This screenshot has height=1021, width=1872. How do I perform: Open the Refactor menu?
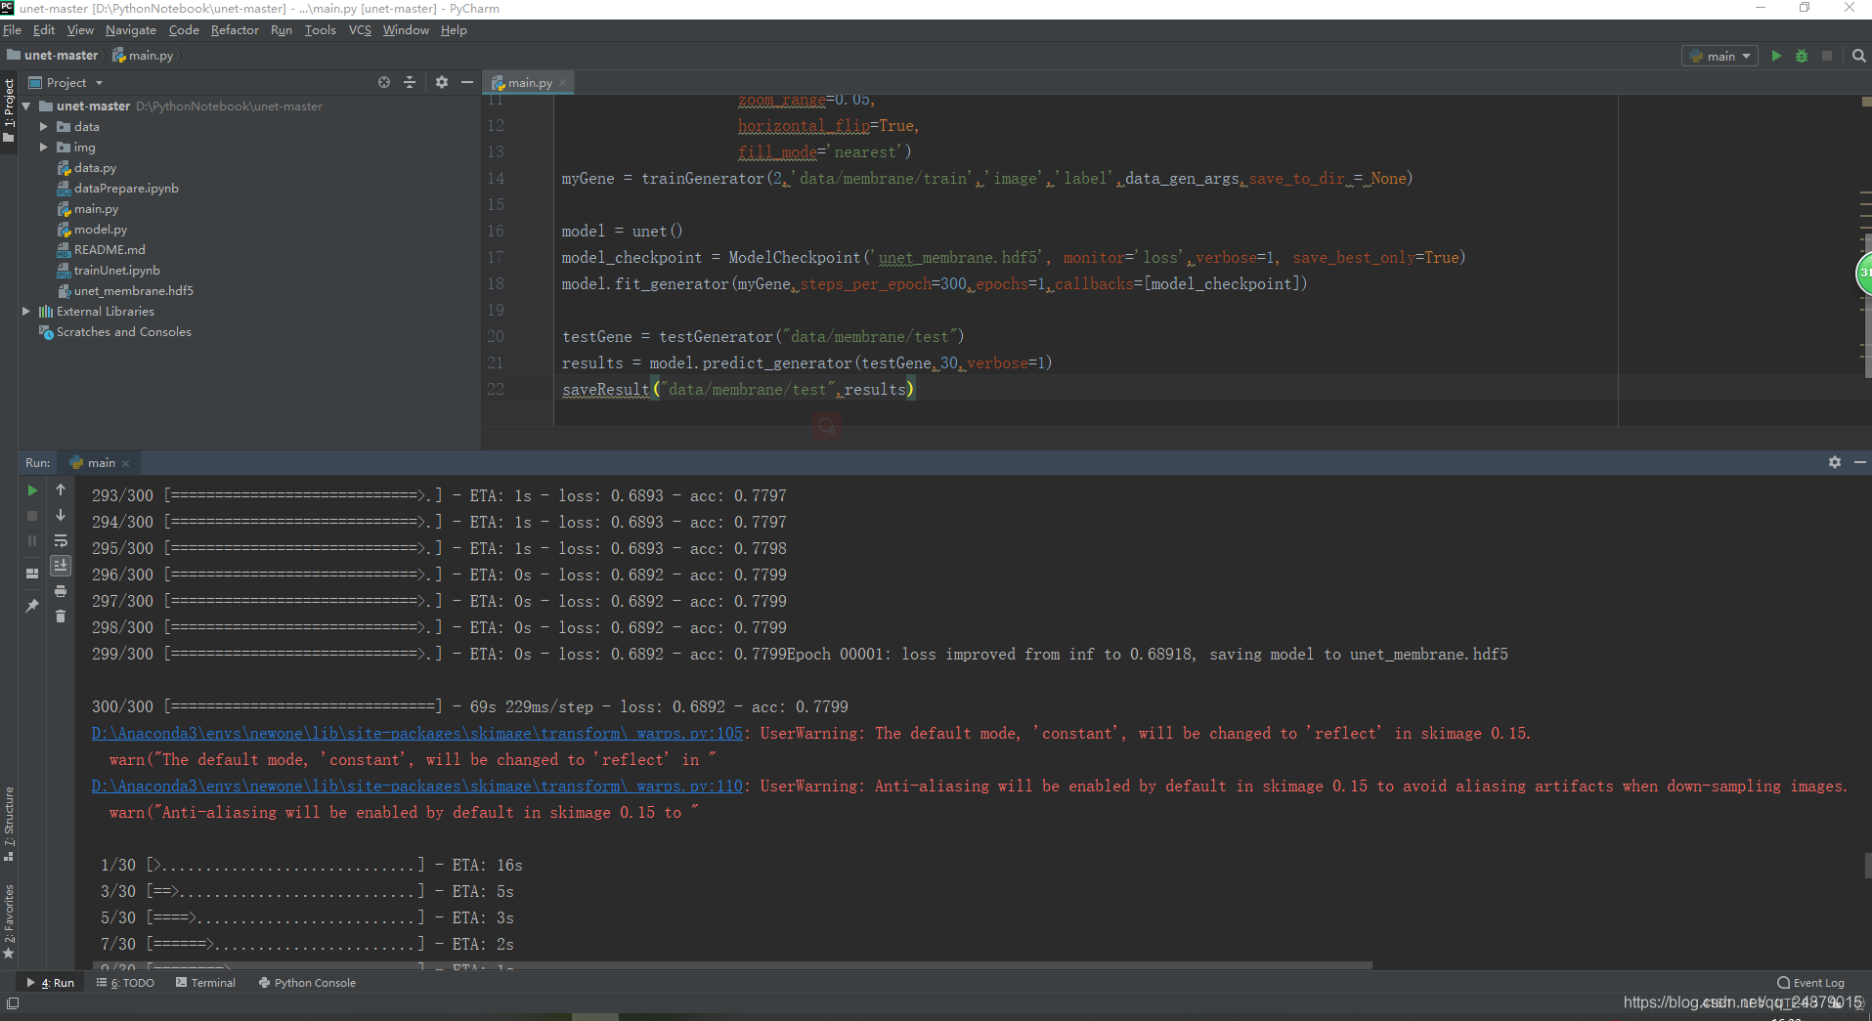[234, 30]
